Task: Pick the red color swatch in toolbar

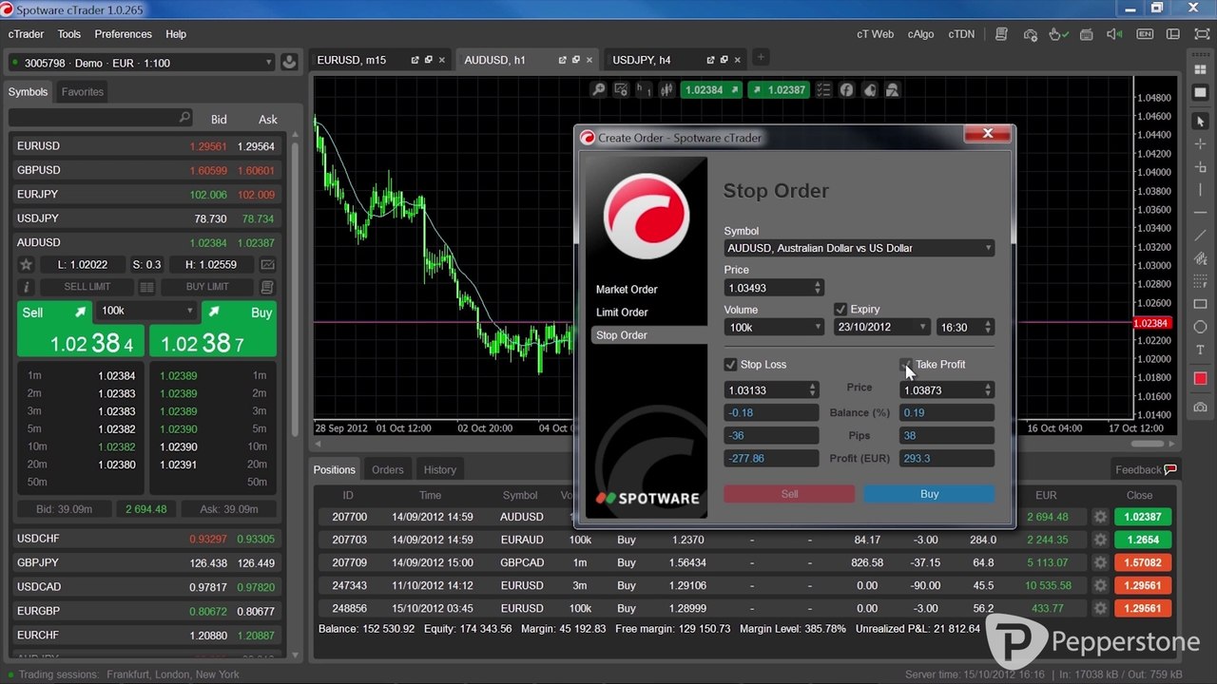Action: [1200, 378]
